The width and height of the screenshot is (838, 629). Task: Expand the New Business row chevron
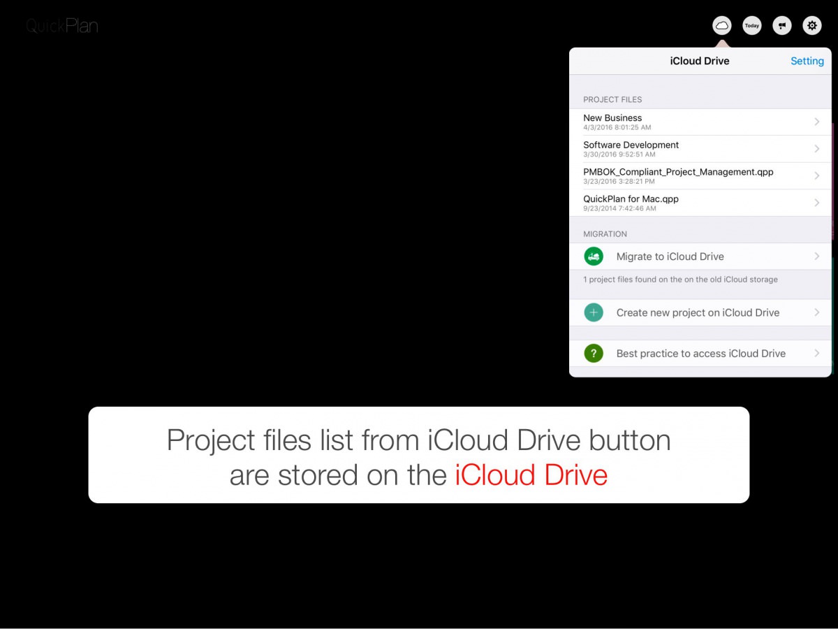(x=816, y=122)
